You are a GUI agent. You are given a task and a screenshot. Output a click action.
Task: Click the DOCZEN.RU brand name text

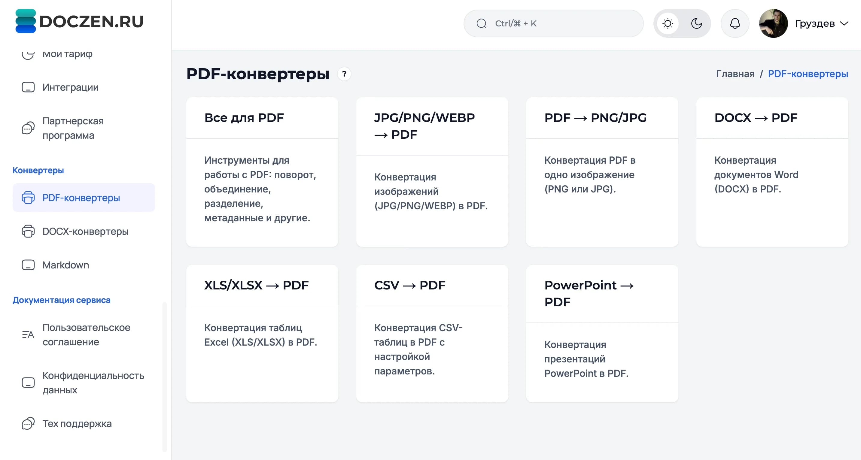[91, 21]
